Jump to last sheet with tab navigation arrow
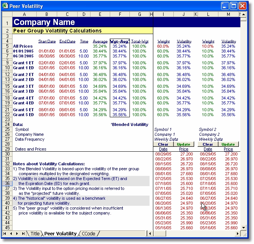This screenshot has height=244, width=254. pyautogui.click(x=23, y=234)
